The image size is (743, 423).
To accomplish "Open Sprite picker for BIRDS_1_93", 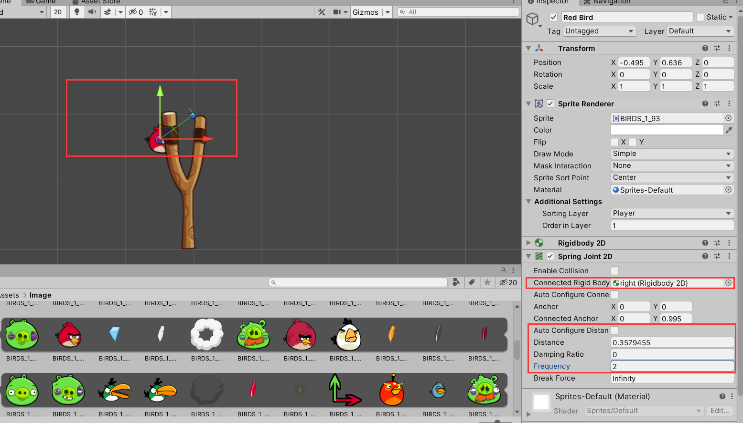I will pos(728,118).
